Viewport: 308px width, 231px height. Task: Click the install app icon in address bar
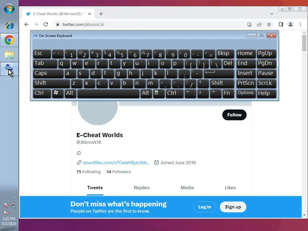pos(249,24)
